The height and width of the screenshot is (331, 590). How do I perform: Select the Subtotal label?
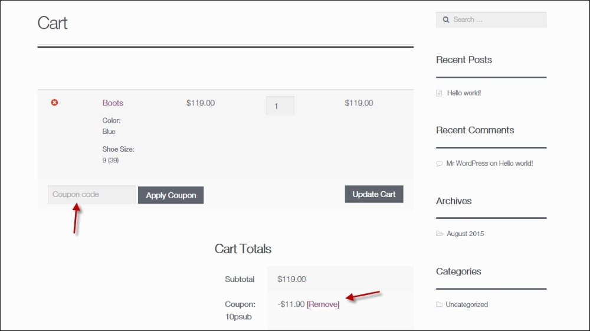[240, 279]
